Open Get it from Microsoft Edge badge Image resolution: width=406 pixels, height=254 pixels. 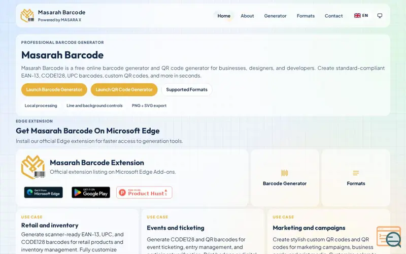pyautogui.click(x=44, y=193)
